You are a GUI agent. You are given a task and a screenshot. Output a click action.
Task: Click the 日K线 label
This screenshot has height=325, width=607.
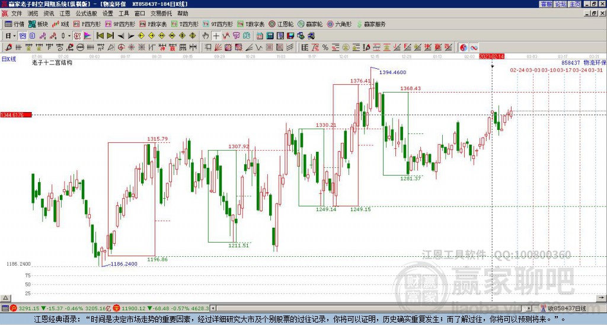[x=9, y=59]
